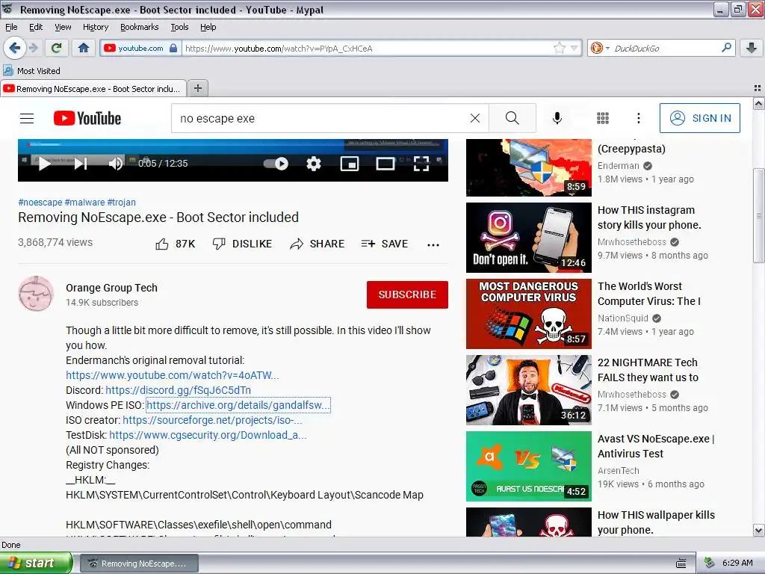This screenshot has width=765, height=574.
Task: Share the video
Action: click(x=317, y=244)
